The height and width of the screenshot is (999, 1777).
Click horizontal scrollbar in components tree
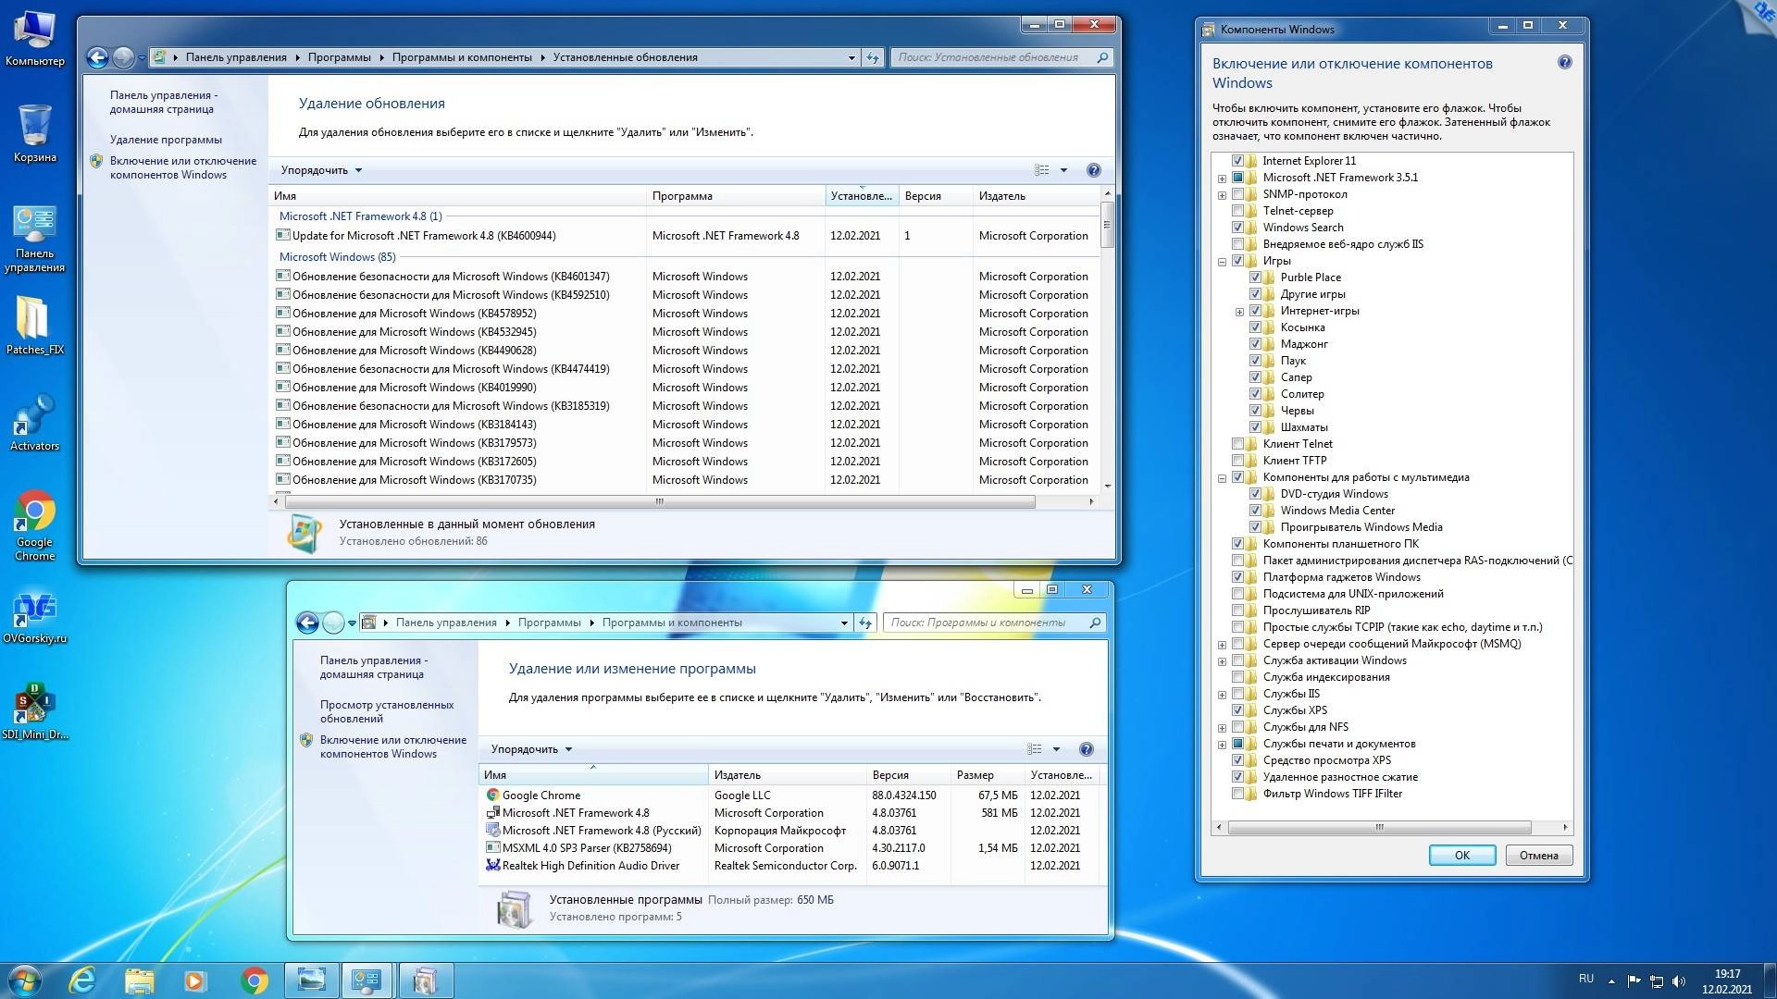tap(1379, 827)
